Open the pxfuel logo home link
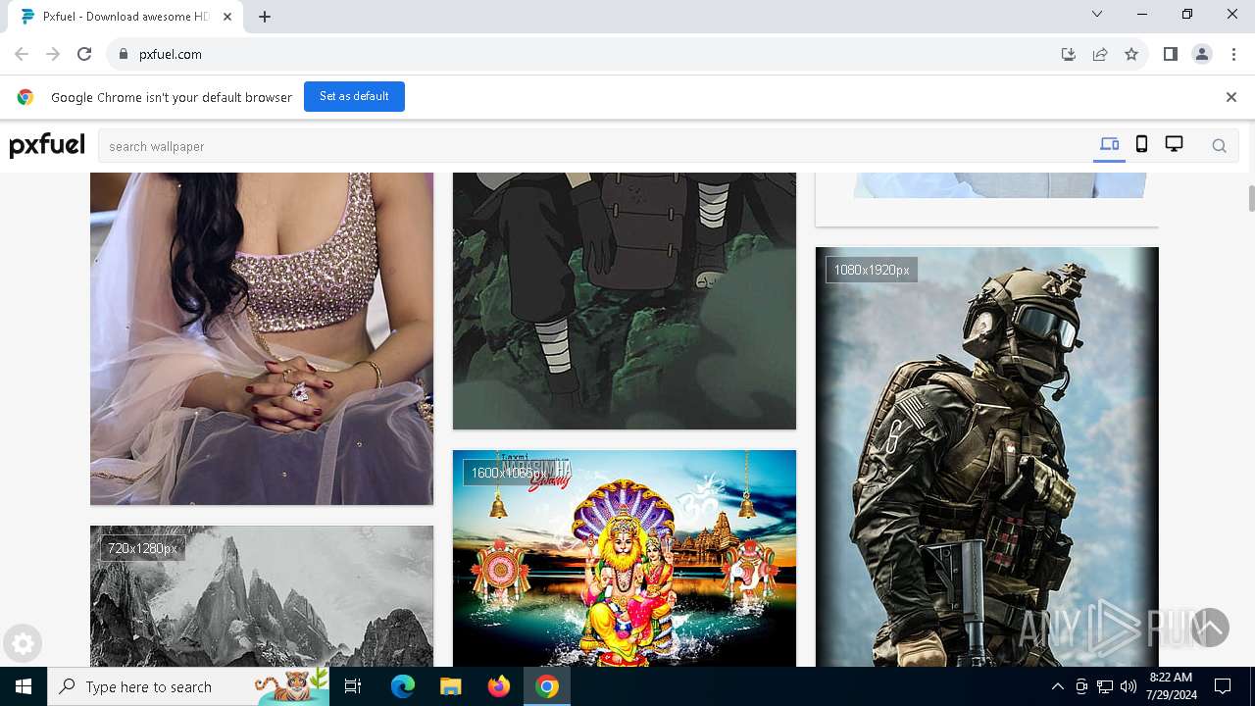 [x=47, y=145]
